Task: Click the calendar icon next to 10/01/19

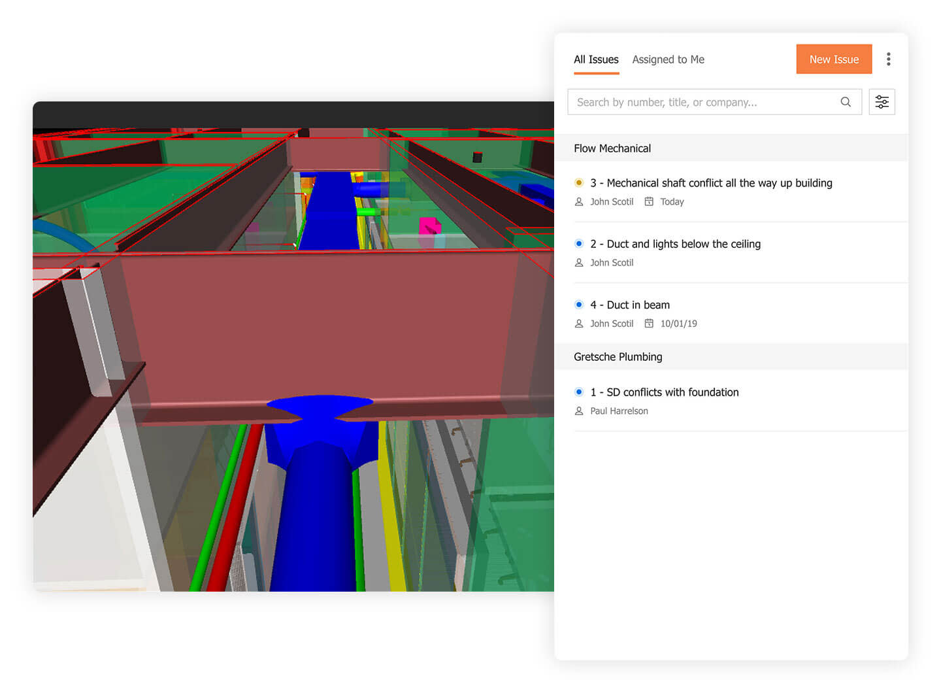Action: 649,324
